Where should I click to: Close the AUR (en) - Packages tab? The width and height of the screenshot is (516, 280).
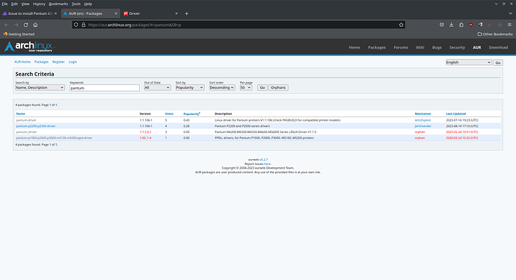[x=116, y=13]
